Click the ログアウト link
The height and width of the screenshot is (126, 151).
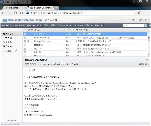144,19
